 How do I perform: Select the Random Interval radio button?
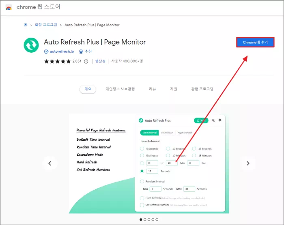[142, 181]
